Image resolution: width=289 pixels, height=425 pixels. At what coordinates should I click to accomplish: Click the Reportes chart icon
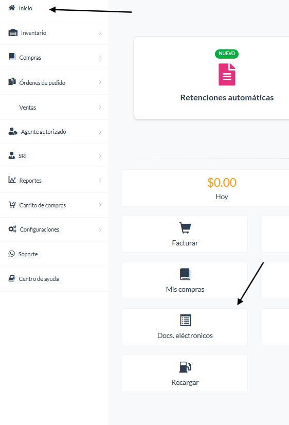(12, 180)
